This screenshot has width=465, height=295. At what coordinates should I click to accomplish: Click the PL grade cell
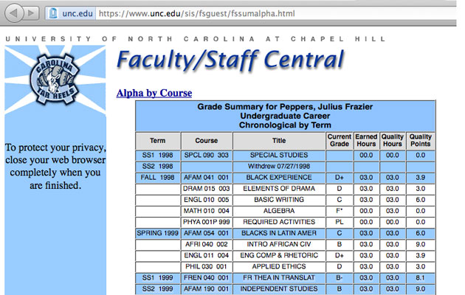(340, 222)
